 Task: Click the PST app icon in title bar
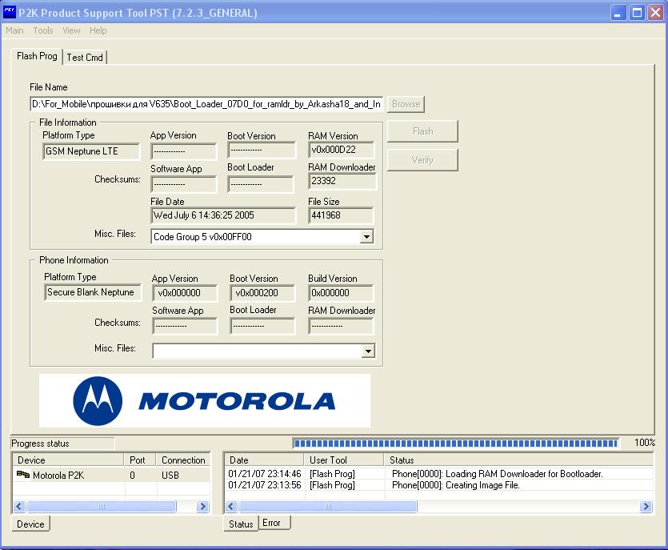tap(10, 12)
